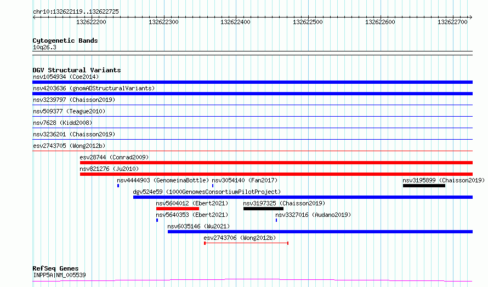The width and height of the screenshot is (488, 287).
Task: Click ruler position 132622500
Action: pyautogui.click(x=308, y=22)
